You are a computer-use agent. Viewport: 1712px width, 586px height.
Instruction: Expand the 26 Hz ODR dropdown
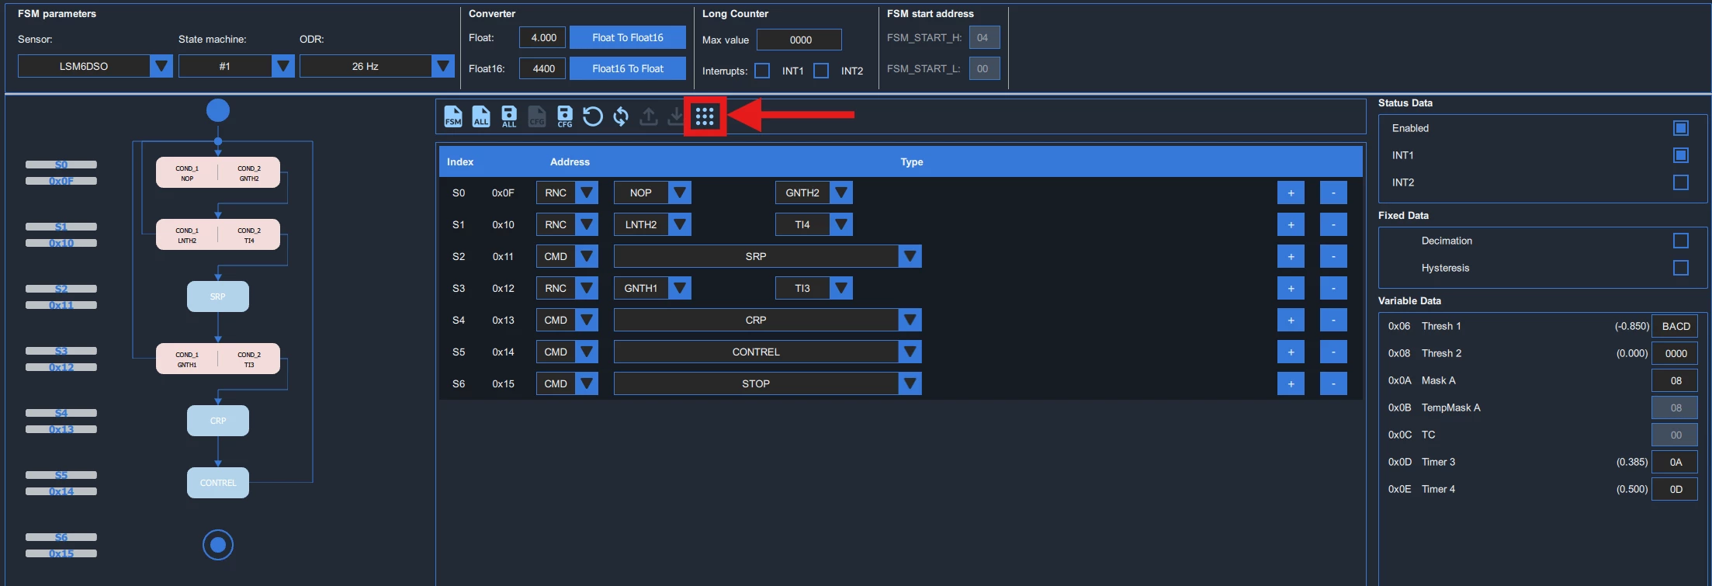[x=377, y=66]
